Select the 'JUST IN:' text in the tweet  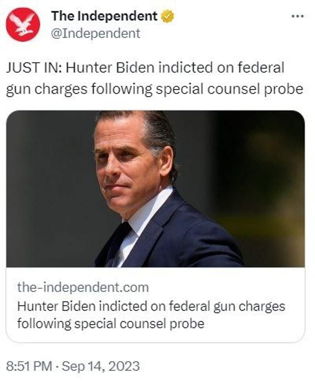click(x=34, y=68)
